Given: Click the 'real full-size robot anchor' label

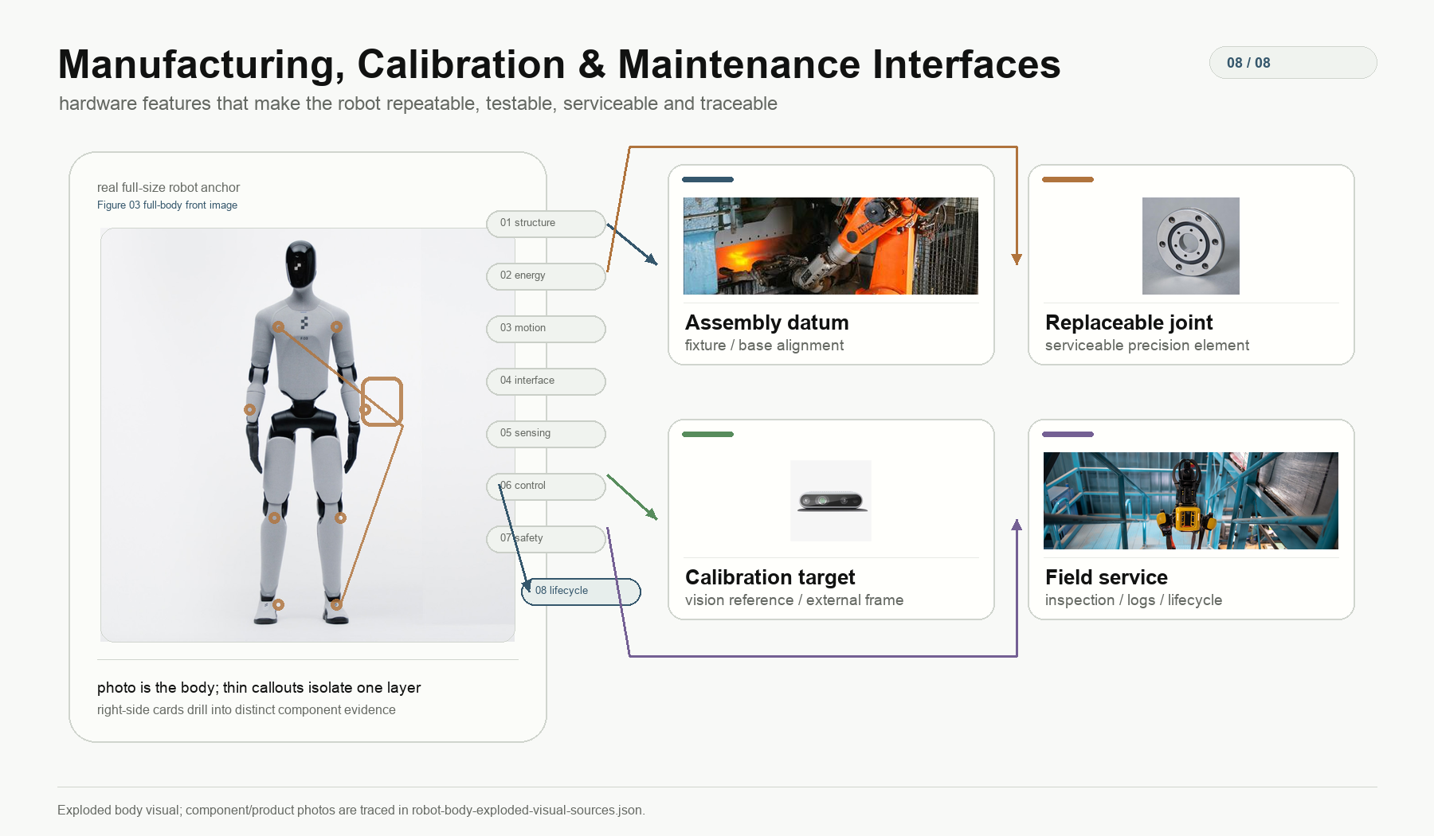Looking at the screenshot, I should pyautogui.click(x=168, y=187).
